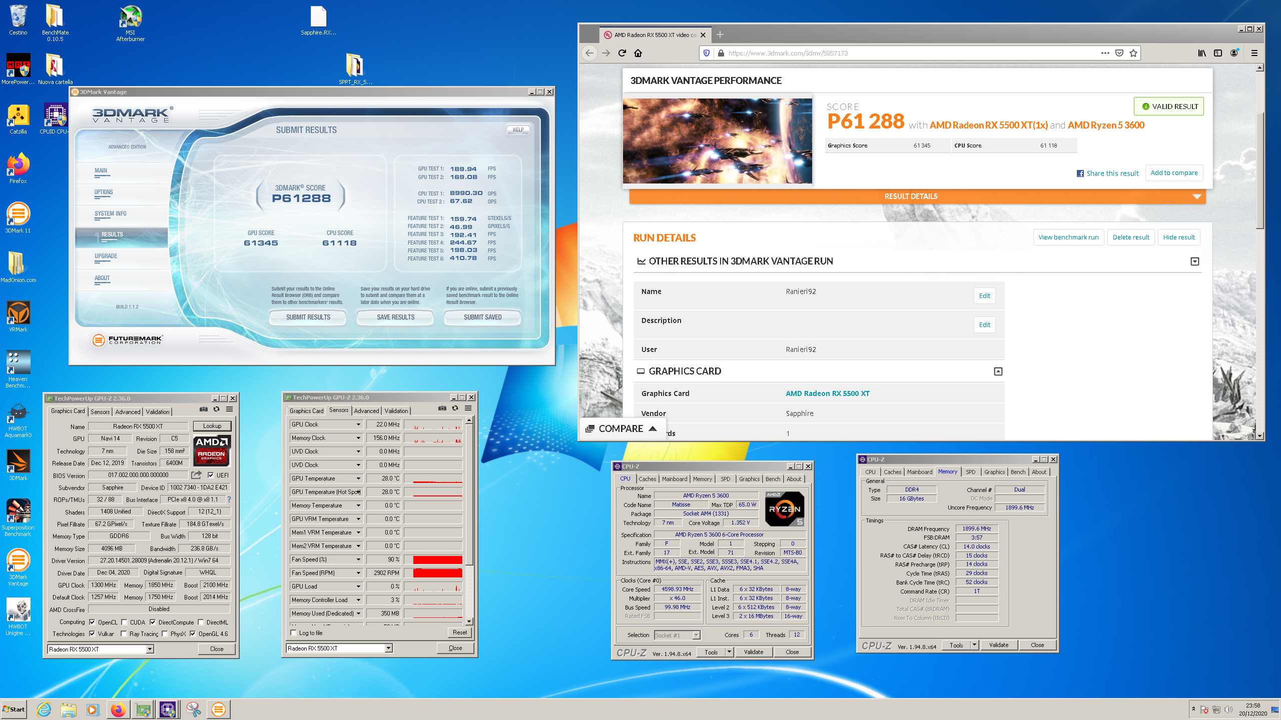Open the CPU-Z Selection Socket #1 dropdown
The width and height of the screenshot is (1281, 720).
pos(696,635)
